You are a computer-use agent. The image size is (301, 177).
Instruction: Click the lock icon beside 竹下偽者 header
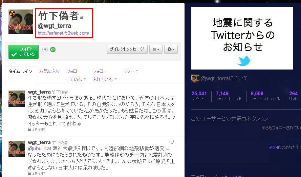click(82, 18)
